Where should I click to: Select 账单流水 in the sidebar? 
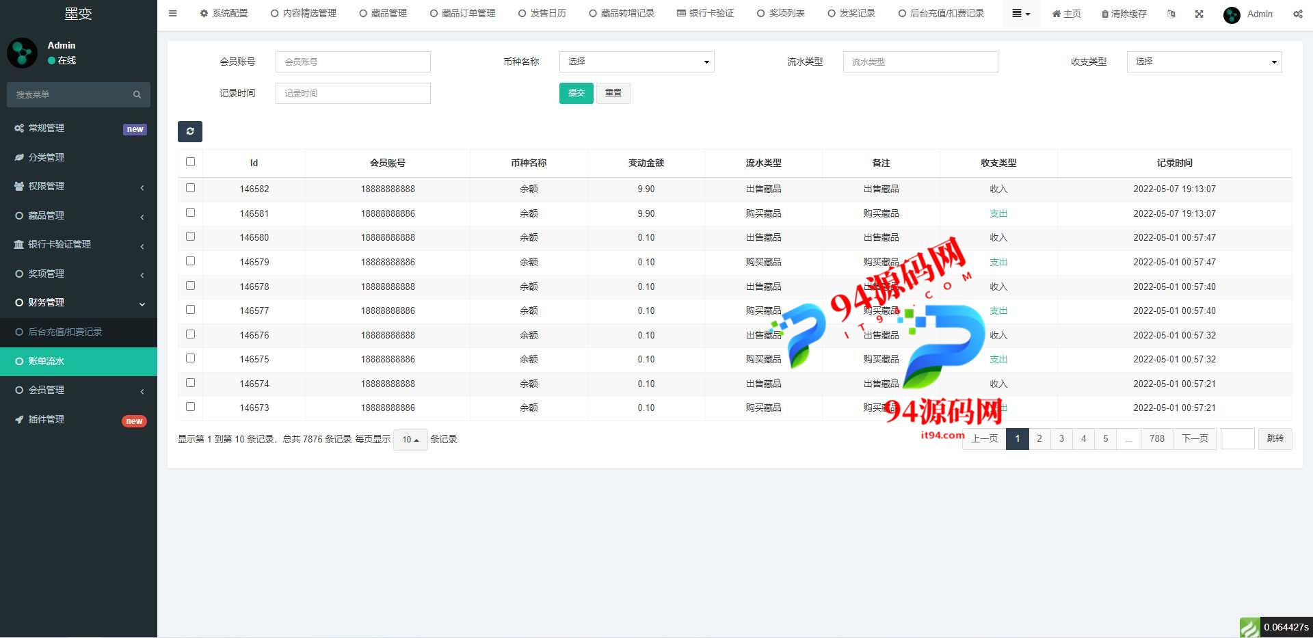[79, 361]
